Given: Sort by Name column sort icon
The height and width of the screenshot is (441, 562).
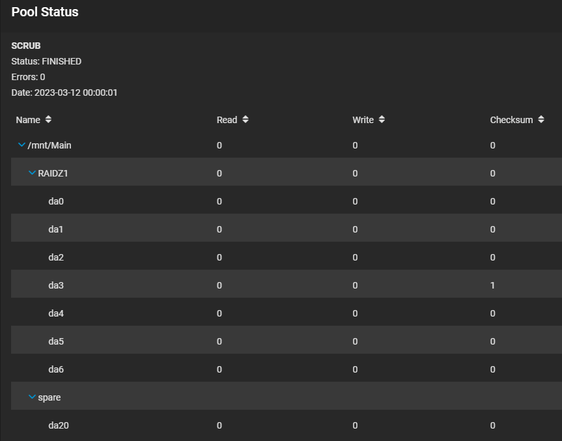Looking at the screenshot, I should point(49,120).
